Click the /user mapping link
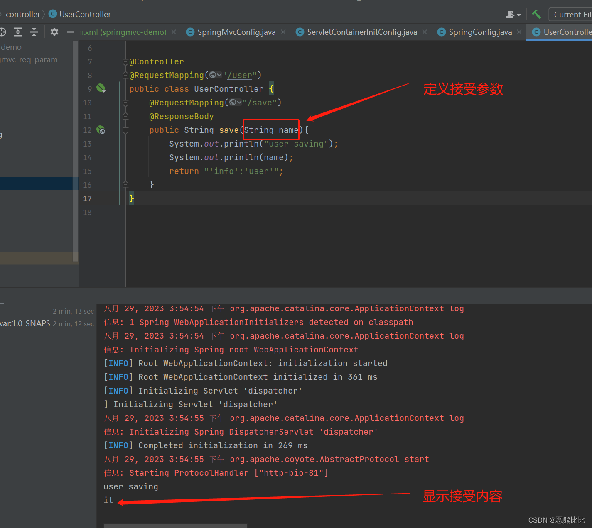 240,75
